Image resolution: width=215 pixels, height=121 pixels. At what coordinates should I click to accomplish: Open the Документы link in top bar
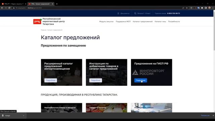tap(125, 13)
